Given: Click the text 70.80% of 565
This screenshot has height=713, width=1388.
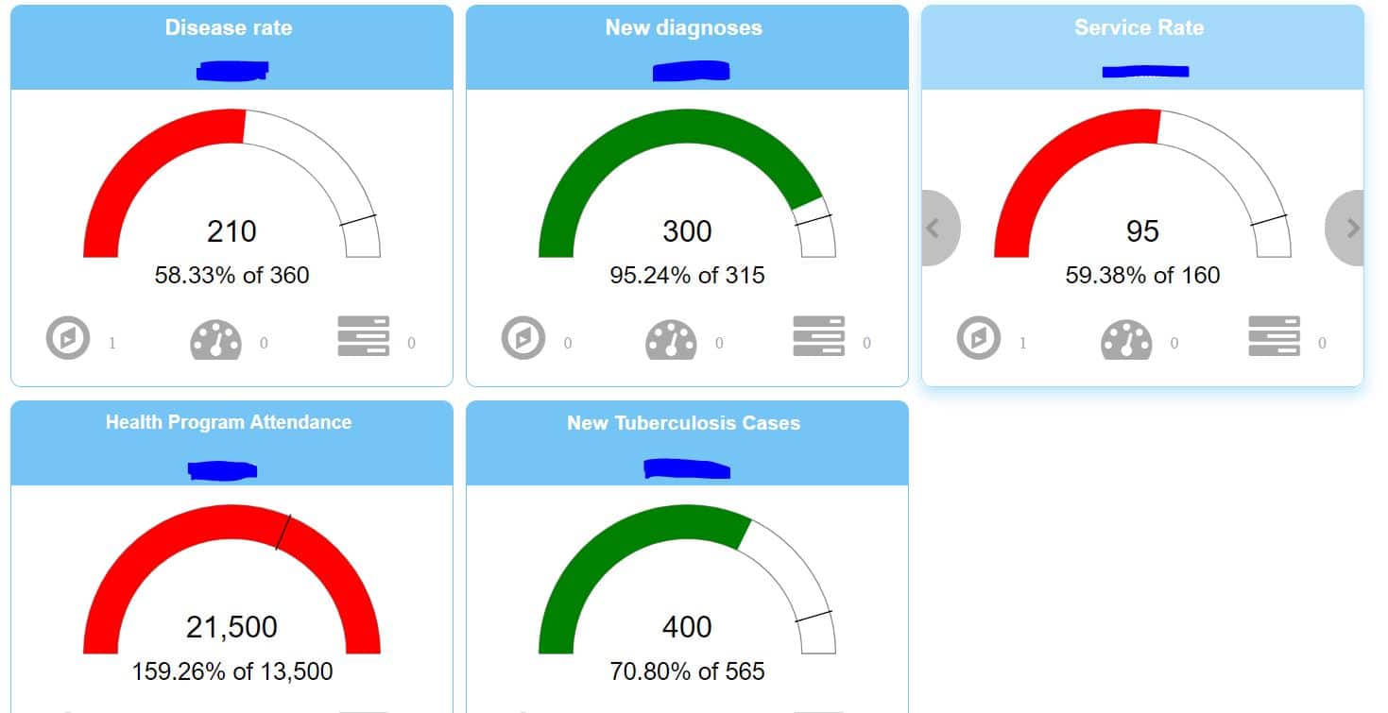Looking at the screenshot, I should tap(687, 671).
